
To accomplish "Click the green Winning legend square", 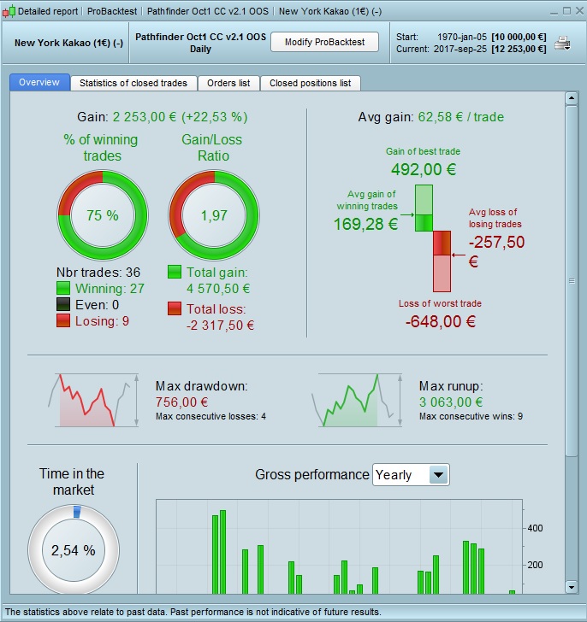I will (63, 288).
